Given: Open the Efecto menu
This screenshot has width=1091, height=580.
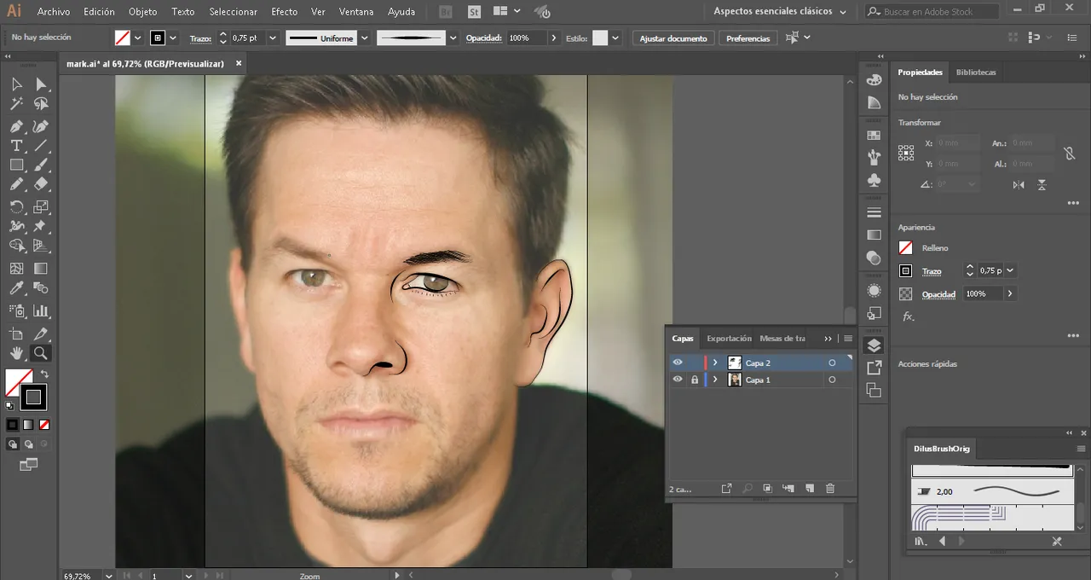Looking at the screenshot, I should pyautogui.click(x=284, y=12).
